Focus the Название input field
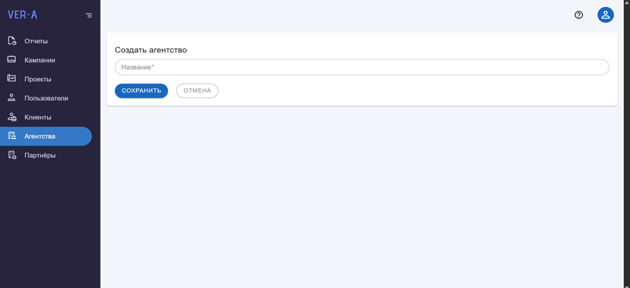Image resolution: width=630 pixels, height=288 pixels. [x=362, y=67]
